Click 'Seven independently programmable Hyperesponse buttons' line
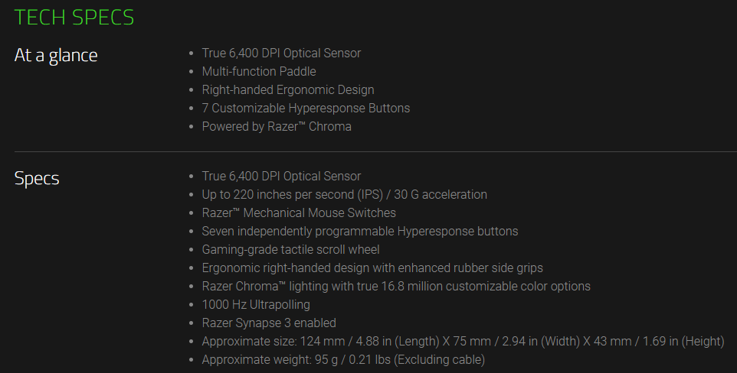Screen dimensions: 737x373 (x=359, y=231)
